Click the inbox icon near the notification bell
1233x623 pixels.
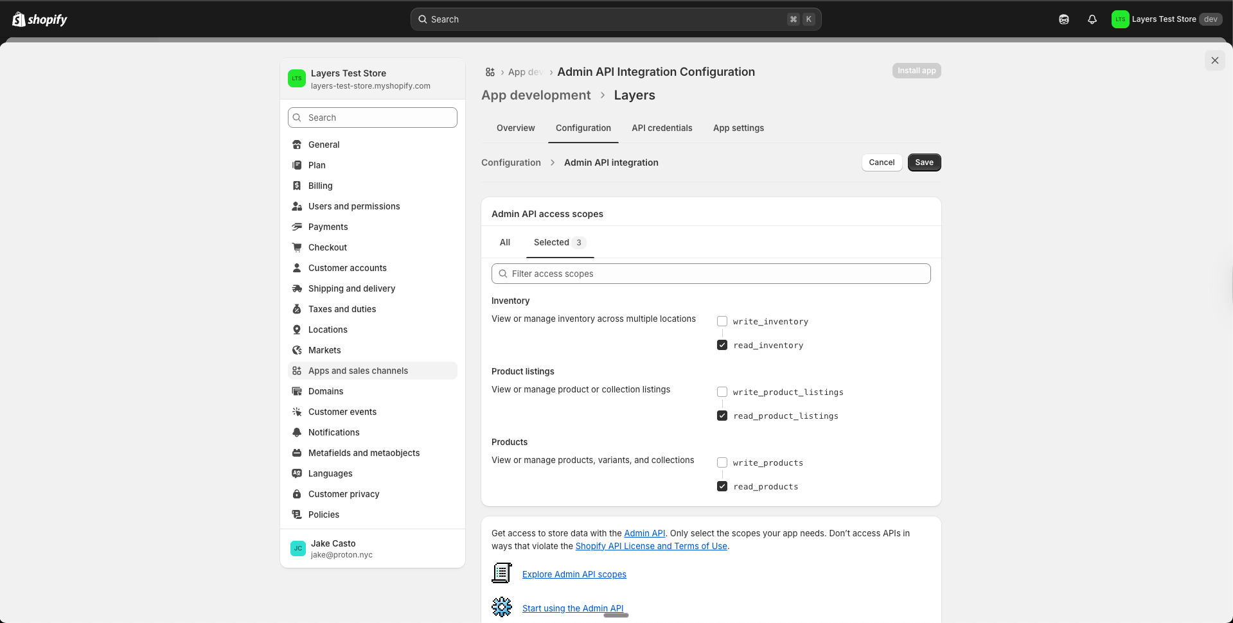tap(1064, 19)
